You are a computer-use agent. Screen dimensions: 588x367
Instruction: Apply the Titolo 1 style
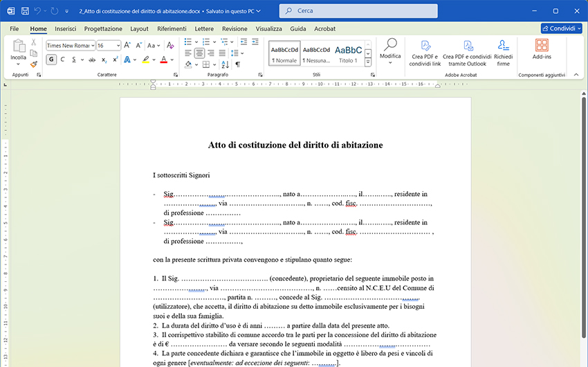(348, 53)
